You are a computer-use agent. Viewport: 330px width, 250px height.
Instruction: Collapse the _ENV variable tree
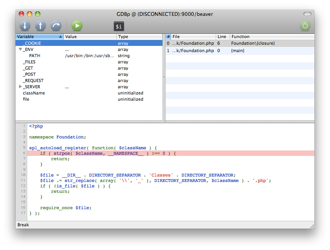(20, 50)
